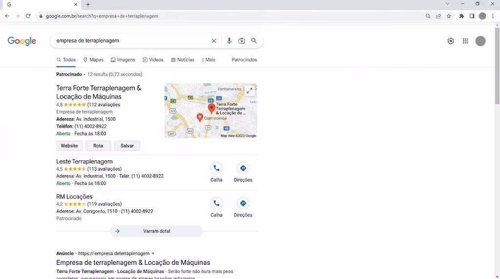
Task: Click the browser forward arrow
Action: 18,16
